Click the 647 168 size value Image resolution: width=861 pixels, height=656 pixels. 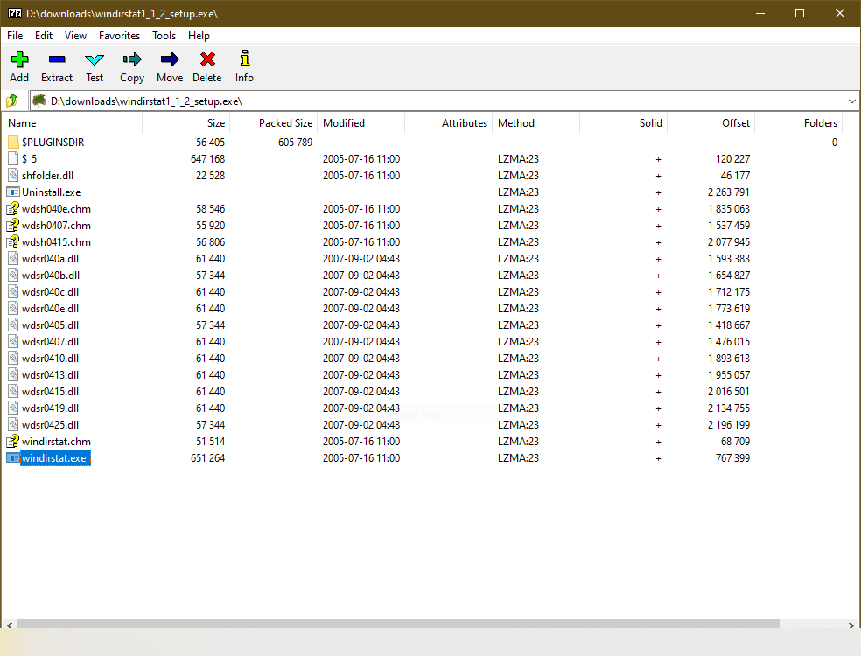click(207, 158)
